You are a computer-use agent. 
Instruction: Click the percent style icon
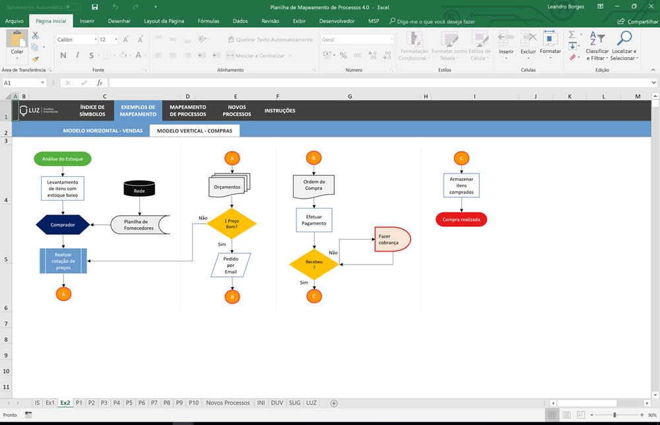click(343, 55)
